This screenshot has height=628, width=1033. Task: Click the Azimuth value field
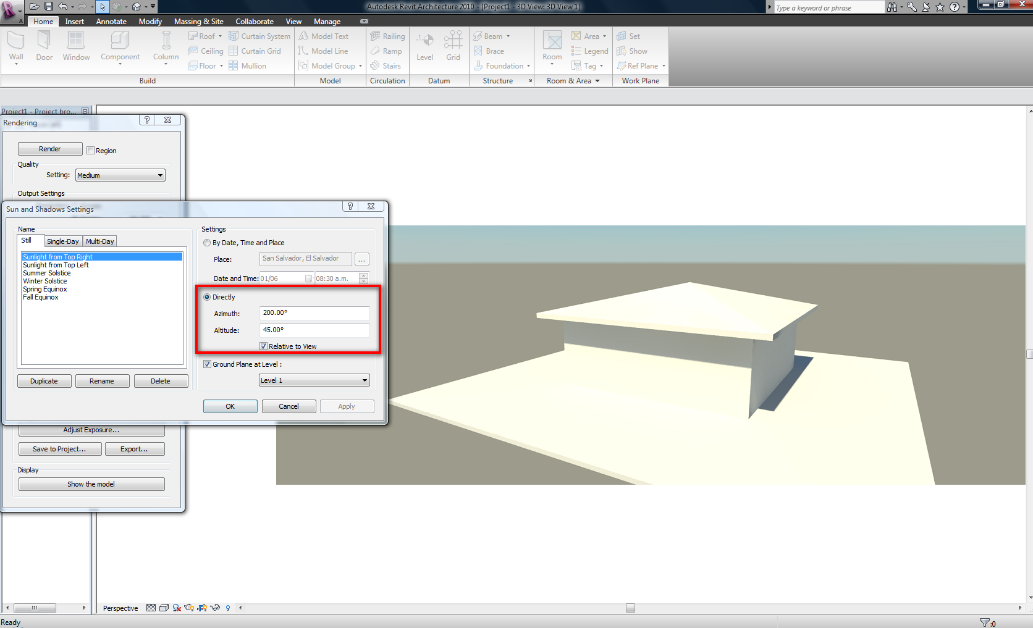pos(314,313)
